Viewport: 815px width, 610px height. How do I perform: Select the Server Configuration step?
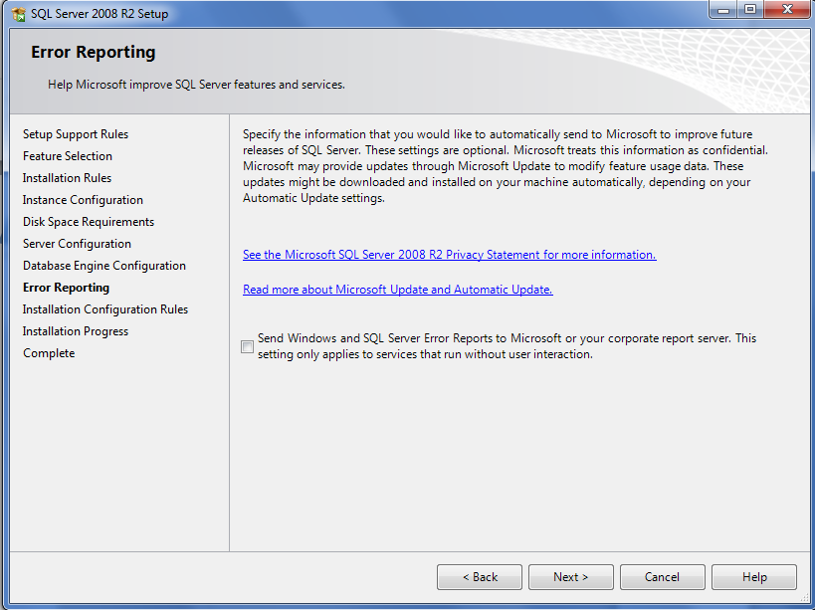(77, 244)
